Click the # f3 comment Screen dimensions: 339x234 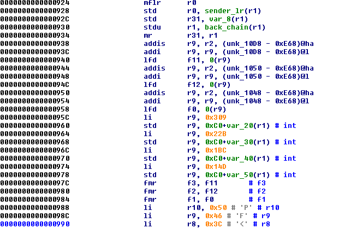point(257,183)
